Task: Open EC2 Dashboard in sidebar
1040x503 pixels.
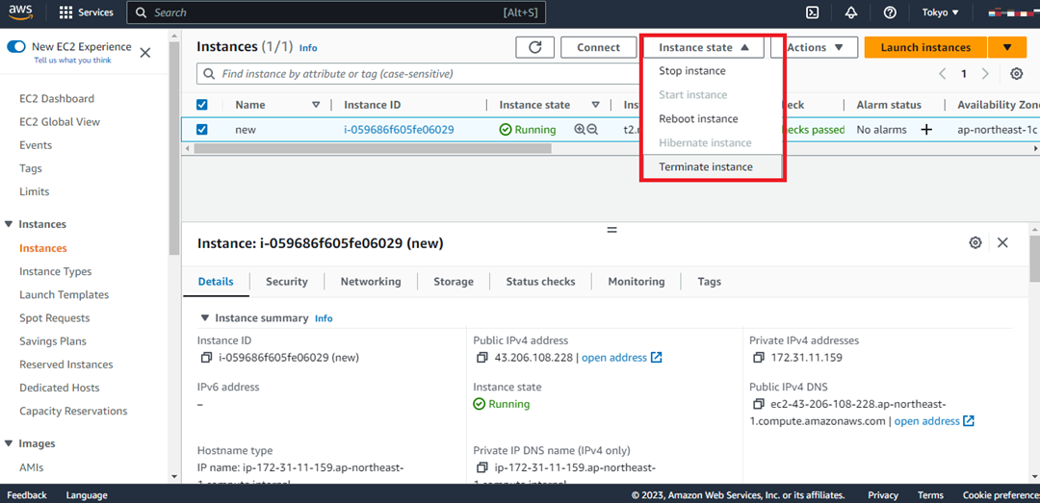Action: coord(57,99)
